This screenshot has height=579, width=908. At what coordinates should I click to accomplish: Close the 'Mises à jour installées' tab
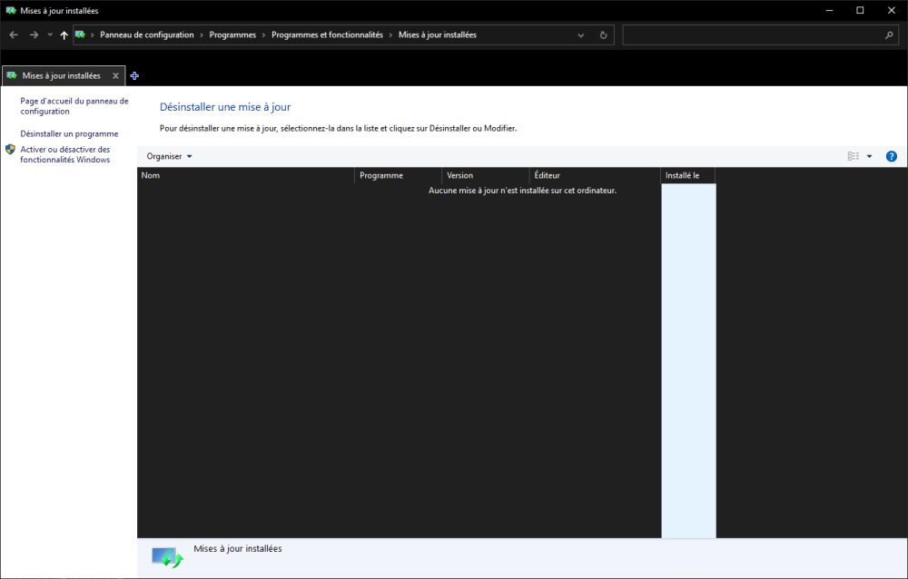point(116,76)
